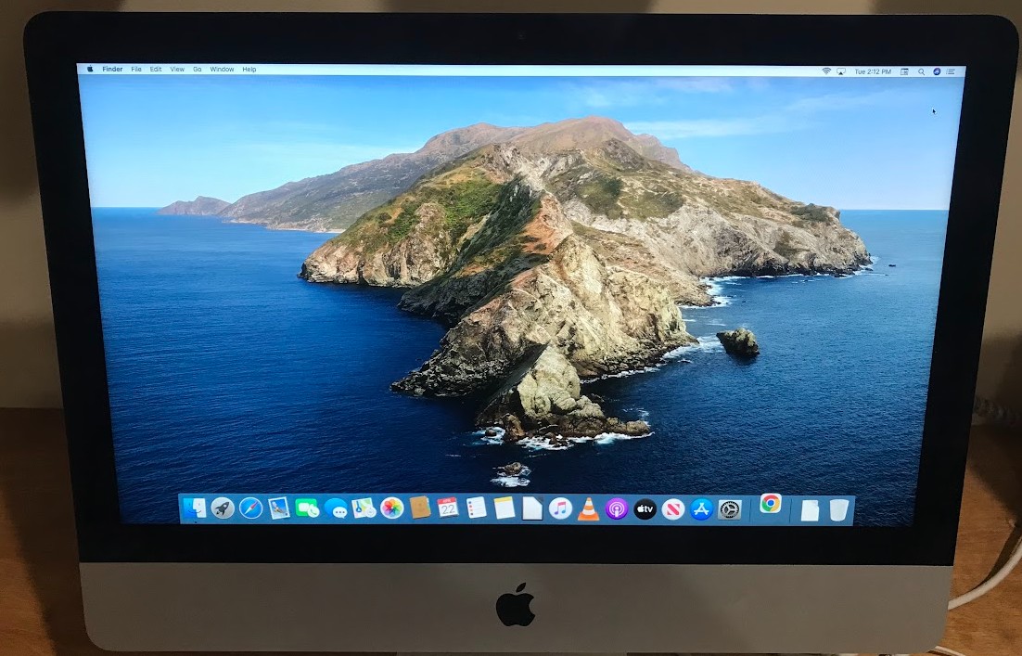Open the Wi-Fi status menu
Screen dimensions: 1022x656
(827, 71)
